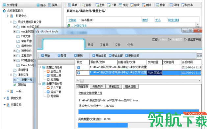Click the 上传 upload toolbar icon
This screenshot has height=129, width=207.
point(97,5)
